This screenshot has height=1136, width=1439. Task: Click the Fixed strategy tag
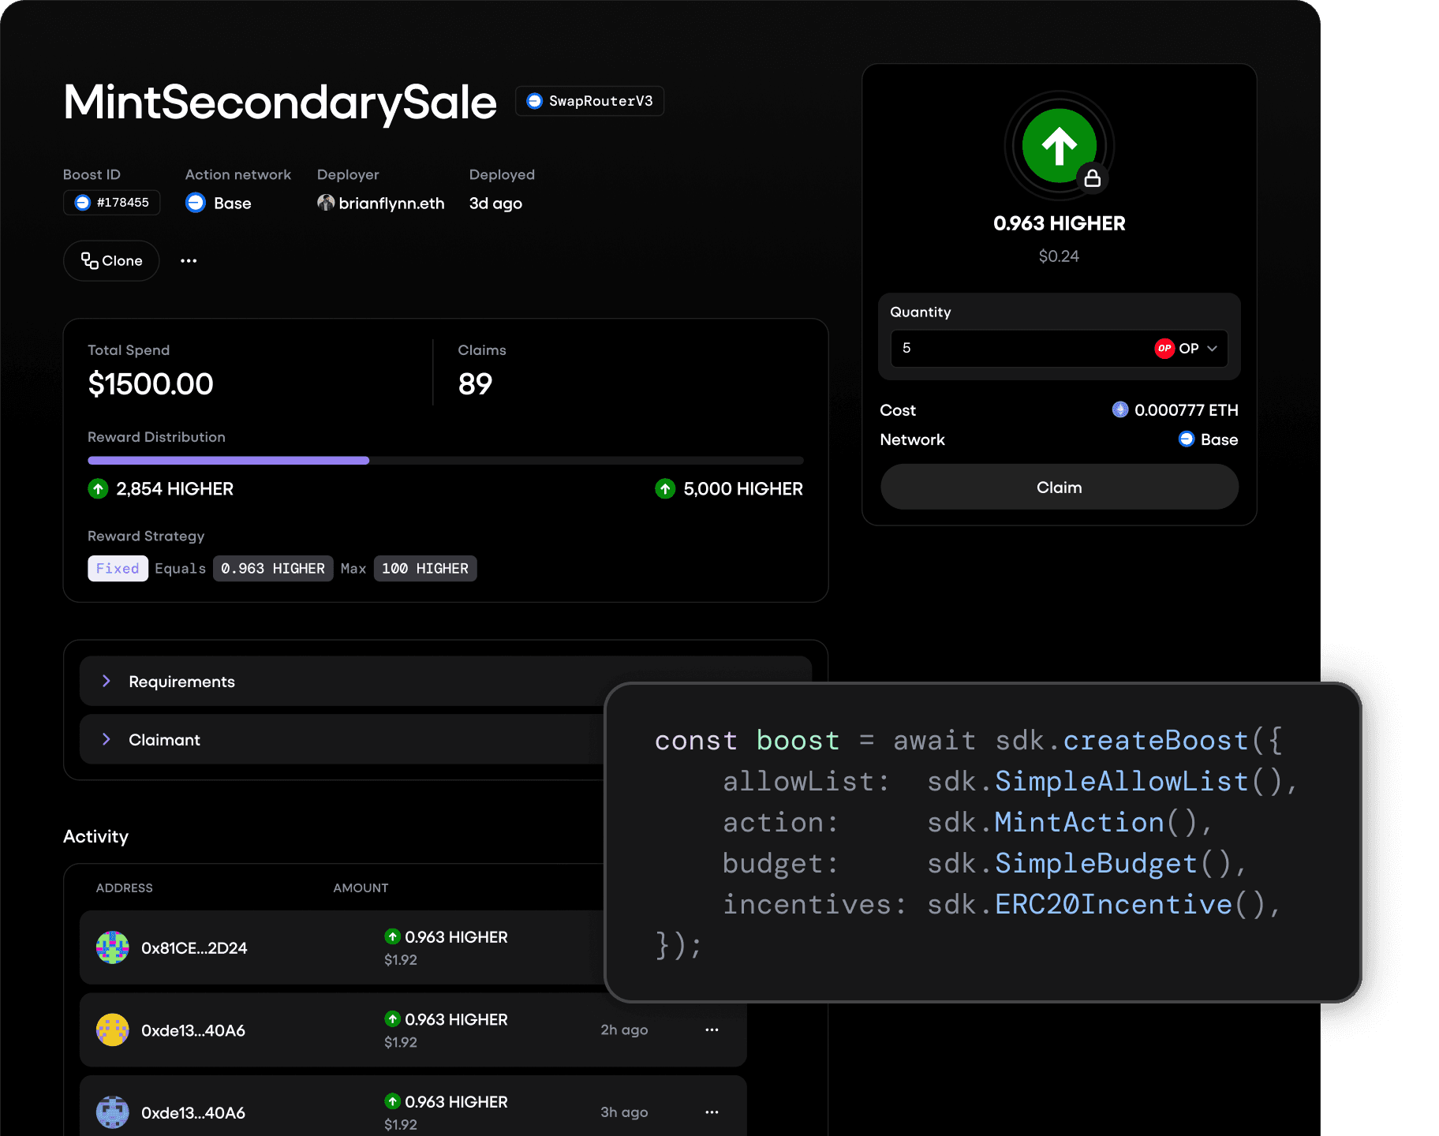[x=118, y=569]
